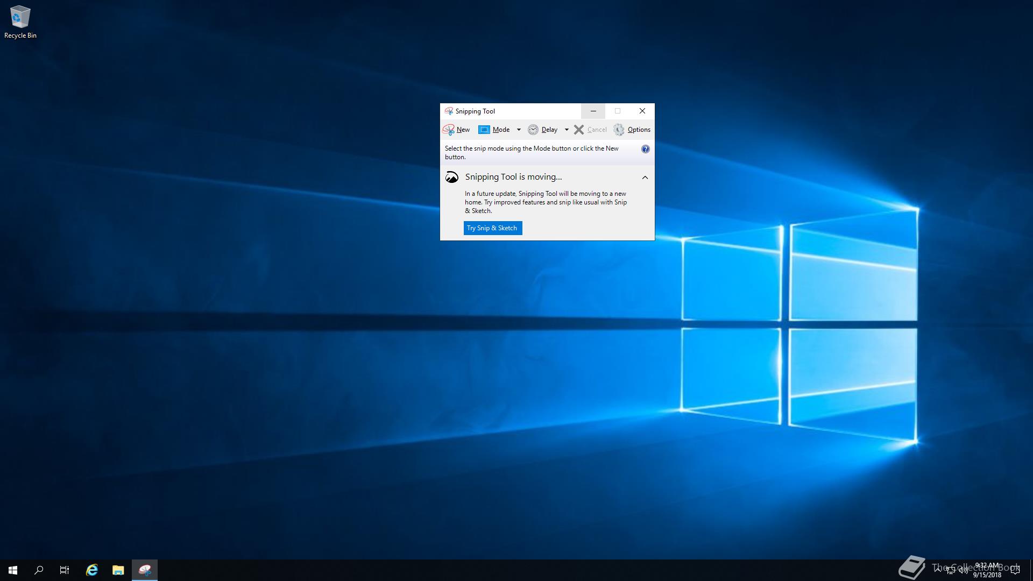Click the Snip & Sketch logo icon
Viewport: 1033px width, 581px height.
point(452,177)
